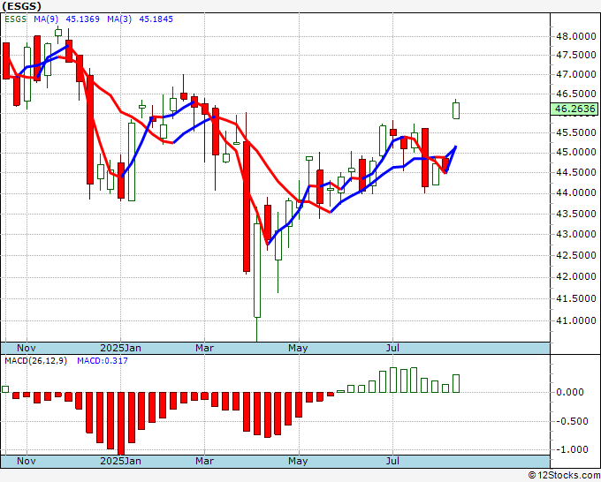Screen dimensions: 601x482
Task: Click the 48.0000 price axis label
Action: pos(575,37)
